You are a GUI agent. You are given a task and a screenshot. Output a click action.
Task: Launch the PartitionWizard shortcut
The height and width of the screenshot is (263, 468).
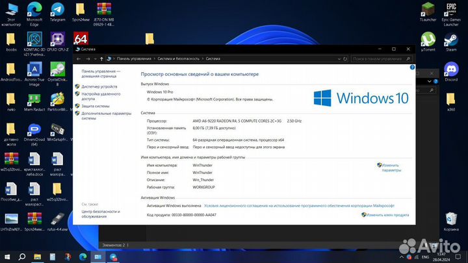coord(58,102)
